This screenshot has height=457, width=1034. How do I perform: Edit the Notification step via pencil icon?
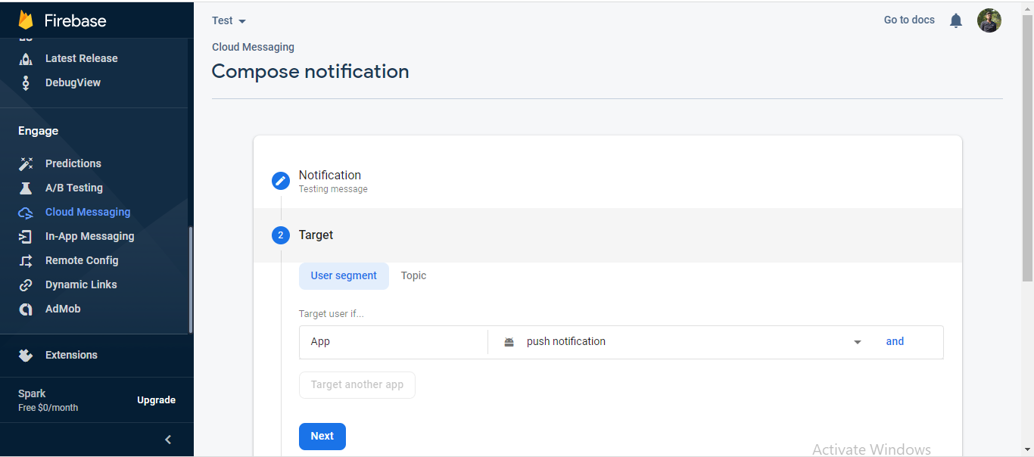click(280, 181)
